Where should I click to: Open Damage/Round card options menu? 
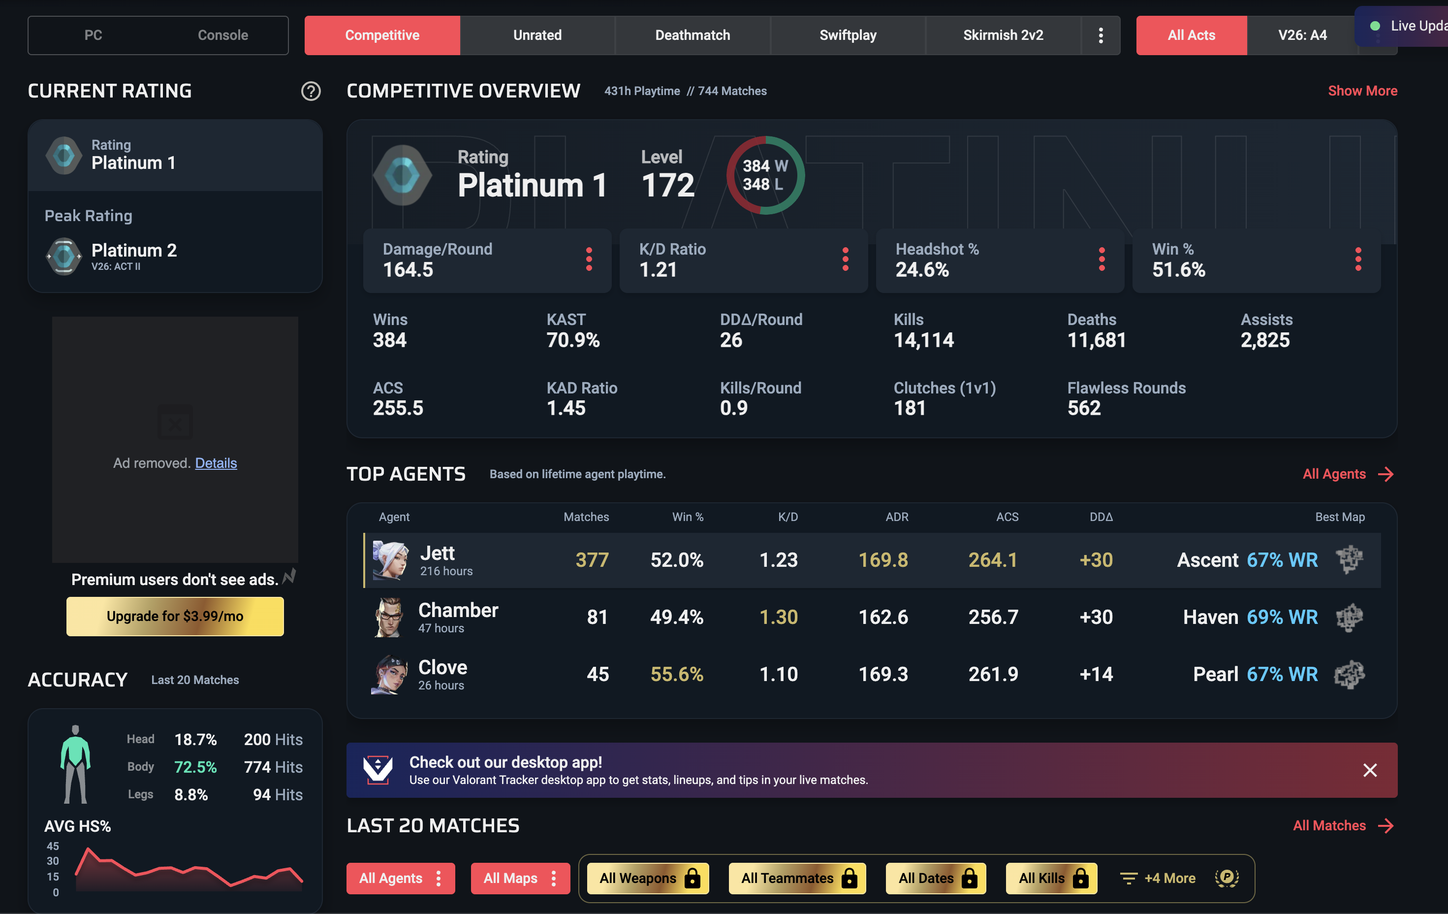589,260
